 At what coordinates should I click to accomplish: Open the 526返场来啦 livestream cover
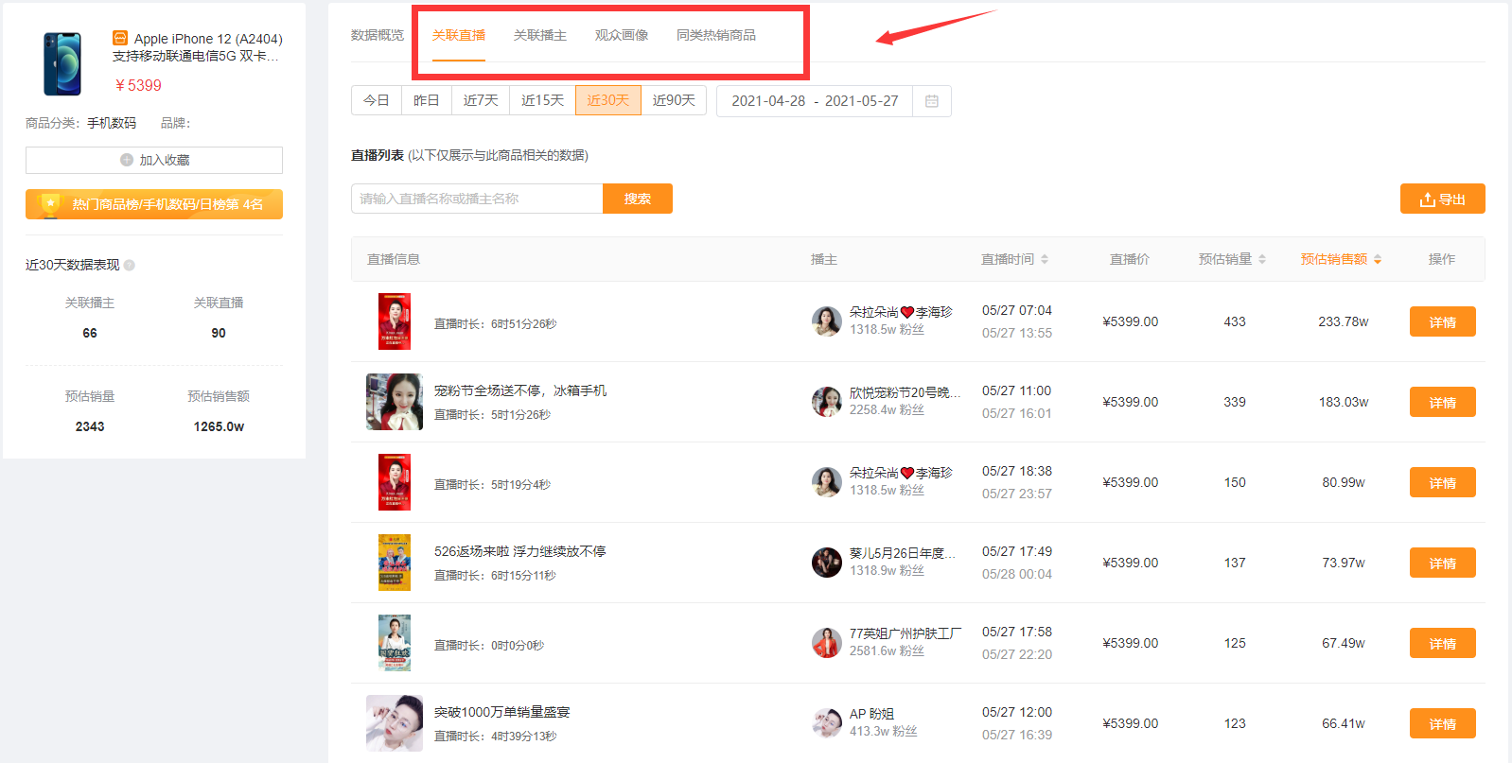(395, 563)
